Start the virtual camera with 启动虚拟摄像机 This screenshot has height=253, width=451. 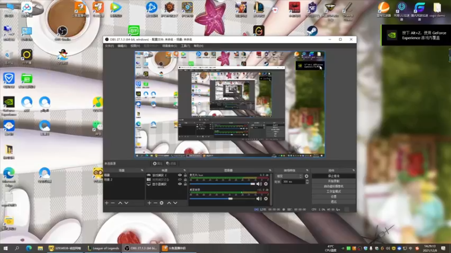pos(334,187)
